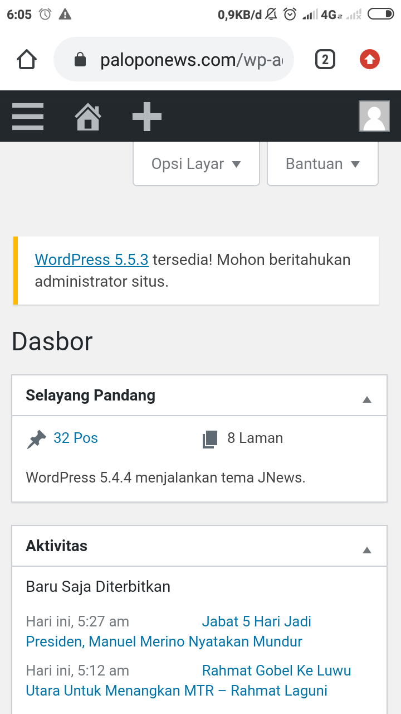The image size is (401, 714).
Task: Collapse the Selayang Pandang panel
Action: (366, 399)
